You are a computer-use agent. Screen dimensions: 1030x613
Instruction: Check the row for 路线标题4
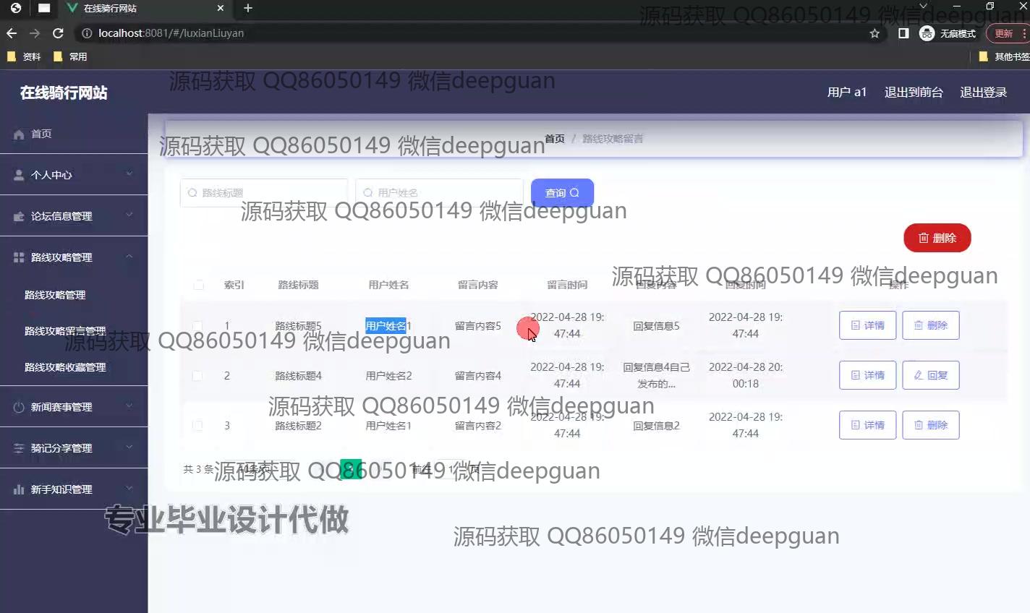197,375
